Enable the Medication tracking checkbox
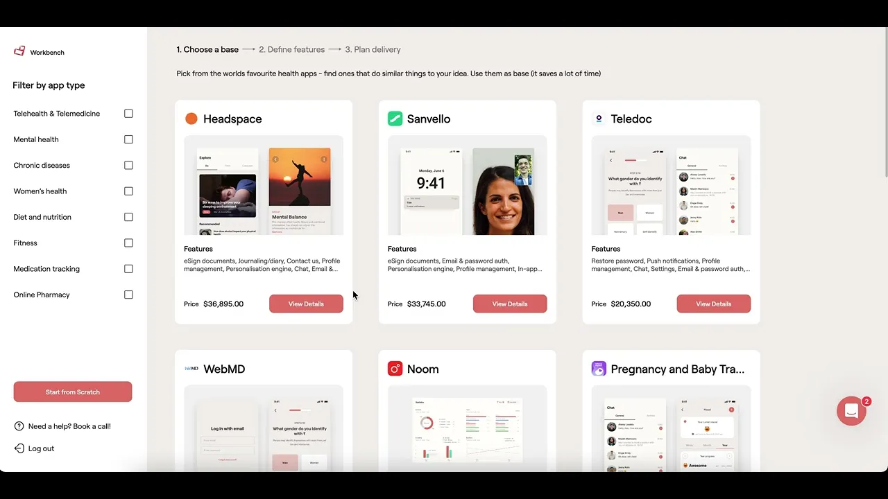Screen dimensions: 888x499 click(128, 269)
